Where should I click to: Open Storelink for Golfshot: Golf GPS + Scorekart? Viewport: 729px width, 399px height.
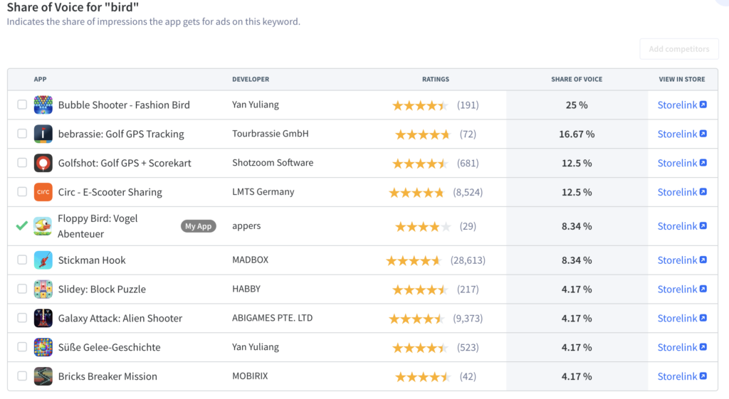click(x=682, y=163)
